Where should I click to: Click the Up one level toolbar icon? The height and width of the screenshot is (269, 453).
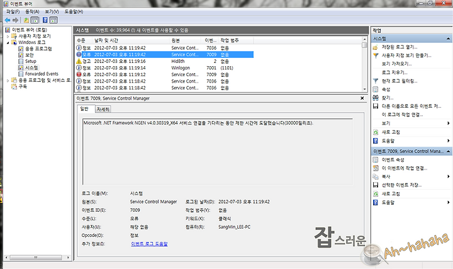[26, 20]
